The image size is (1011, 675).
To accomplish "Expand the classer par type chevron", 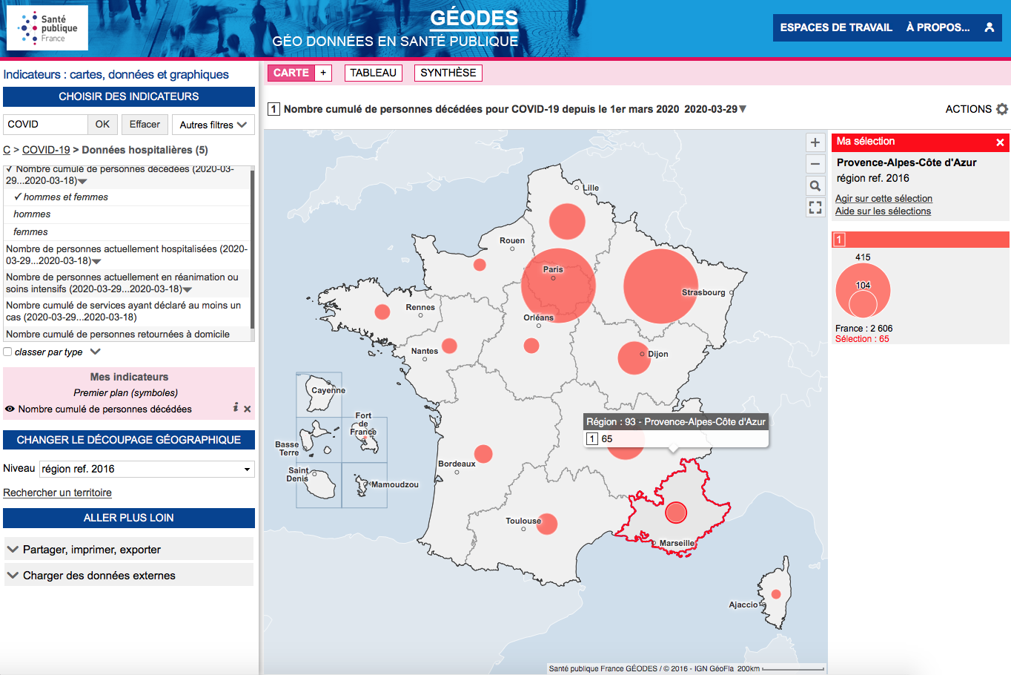I will pyautogui.click(x=95, y=352).
